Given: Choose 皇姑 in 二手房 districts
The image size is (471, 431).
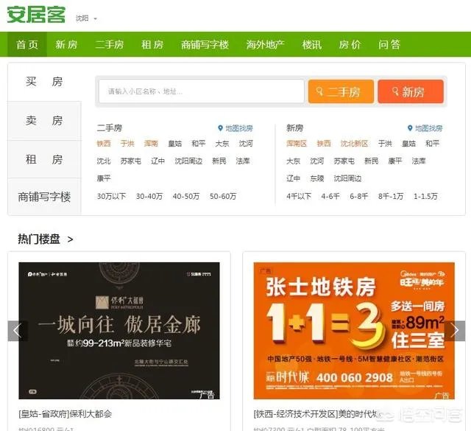Looking at the screenshot, I should coord(175,144).
